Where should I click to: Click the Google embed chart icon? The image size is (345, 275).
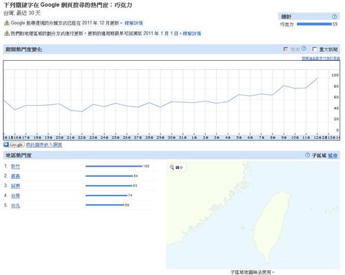pos(14,145)
